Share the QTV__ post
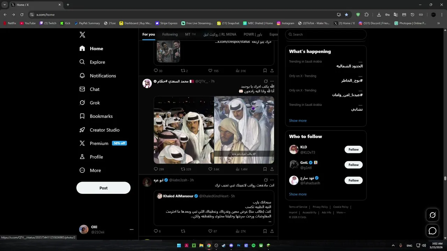Image resolution: width=447 pixels, height=251 pixels. [272, 169]
